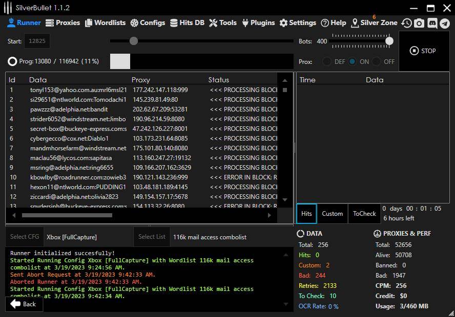Take a screenshot with the camera icon
Image resolution: width=455 pixels, height=317 pixels.
pos(419,22)
